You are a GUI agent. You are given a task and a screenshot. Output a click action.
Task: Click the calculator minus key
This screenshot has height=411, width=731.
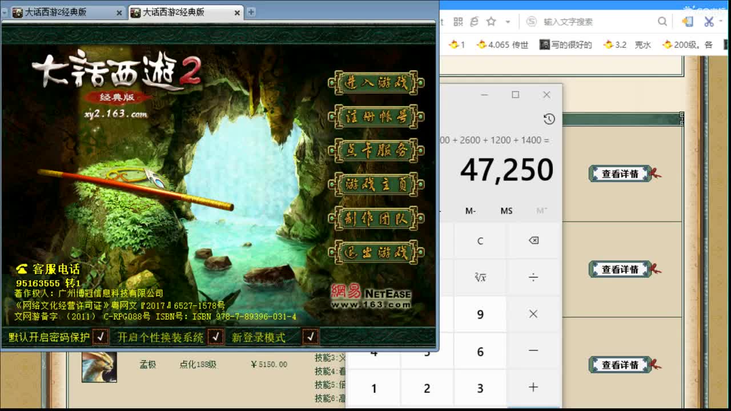point(533,351)
